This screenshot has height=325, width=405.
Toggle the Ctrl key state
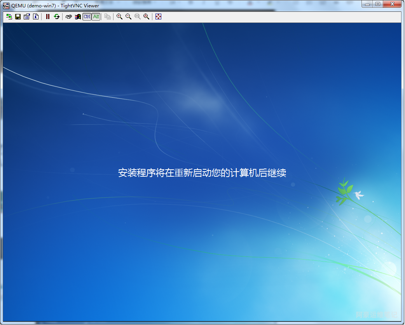pos(87,17)
